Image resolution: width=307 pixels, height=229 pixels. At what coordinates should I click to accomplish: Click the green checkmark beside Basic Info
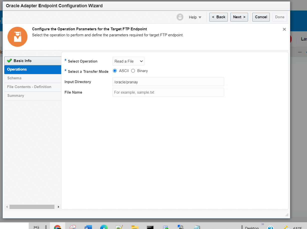coord(9,61)
